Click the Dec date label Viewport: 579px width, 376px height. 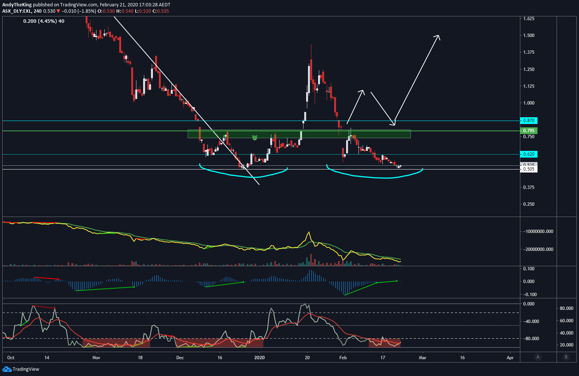(x=180, y=358)
